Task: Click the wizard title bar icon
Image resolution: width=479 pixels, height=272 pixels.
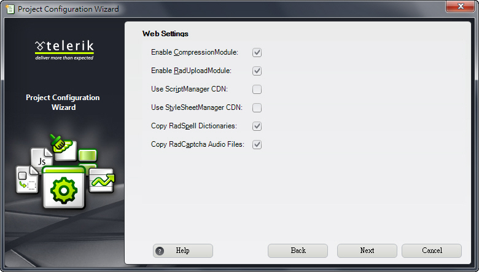Action: (10, 9)
